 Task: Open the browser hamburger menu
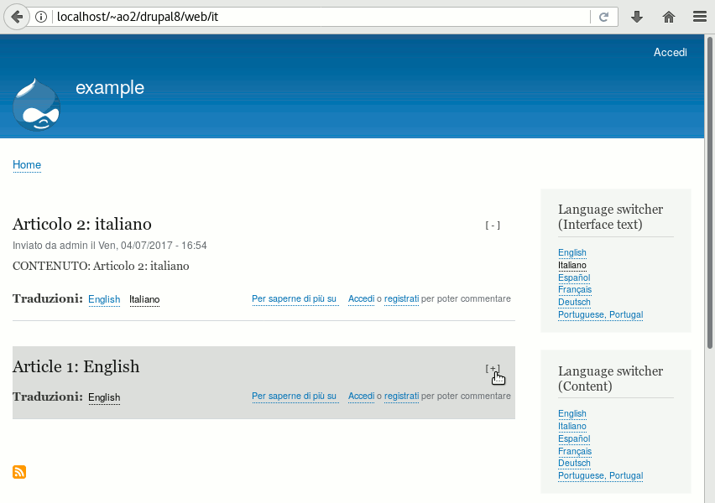[700, 18]
